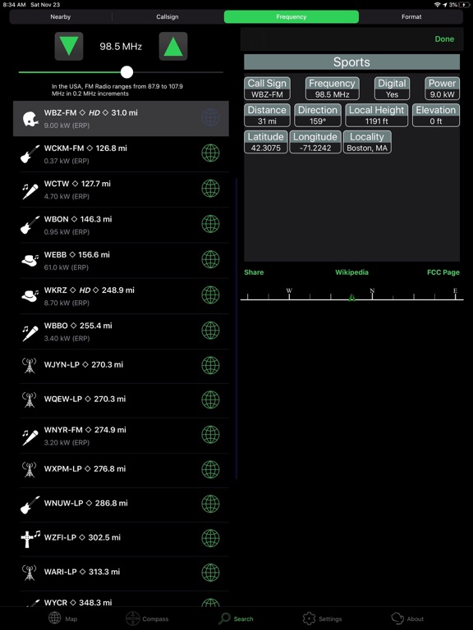
Task: Open the globe icon for WJYN-LP
Action: click(210, 365)
